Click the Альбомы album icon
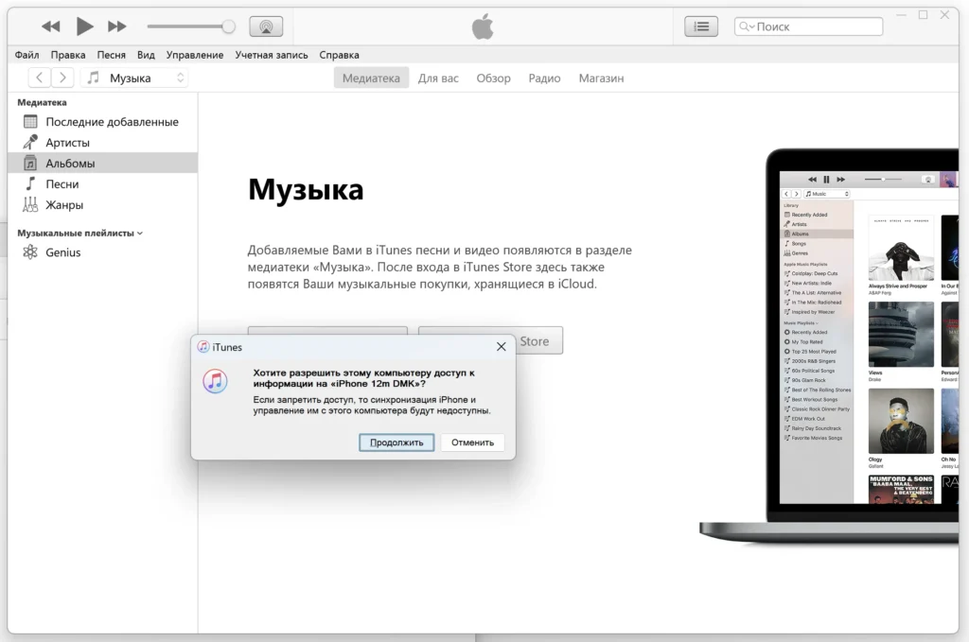The height and width of the screenshot is (642, 969). point(30,163)
